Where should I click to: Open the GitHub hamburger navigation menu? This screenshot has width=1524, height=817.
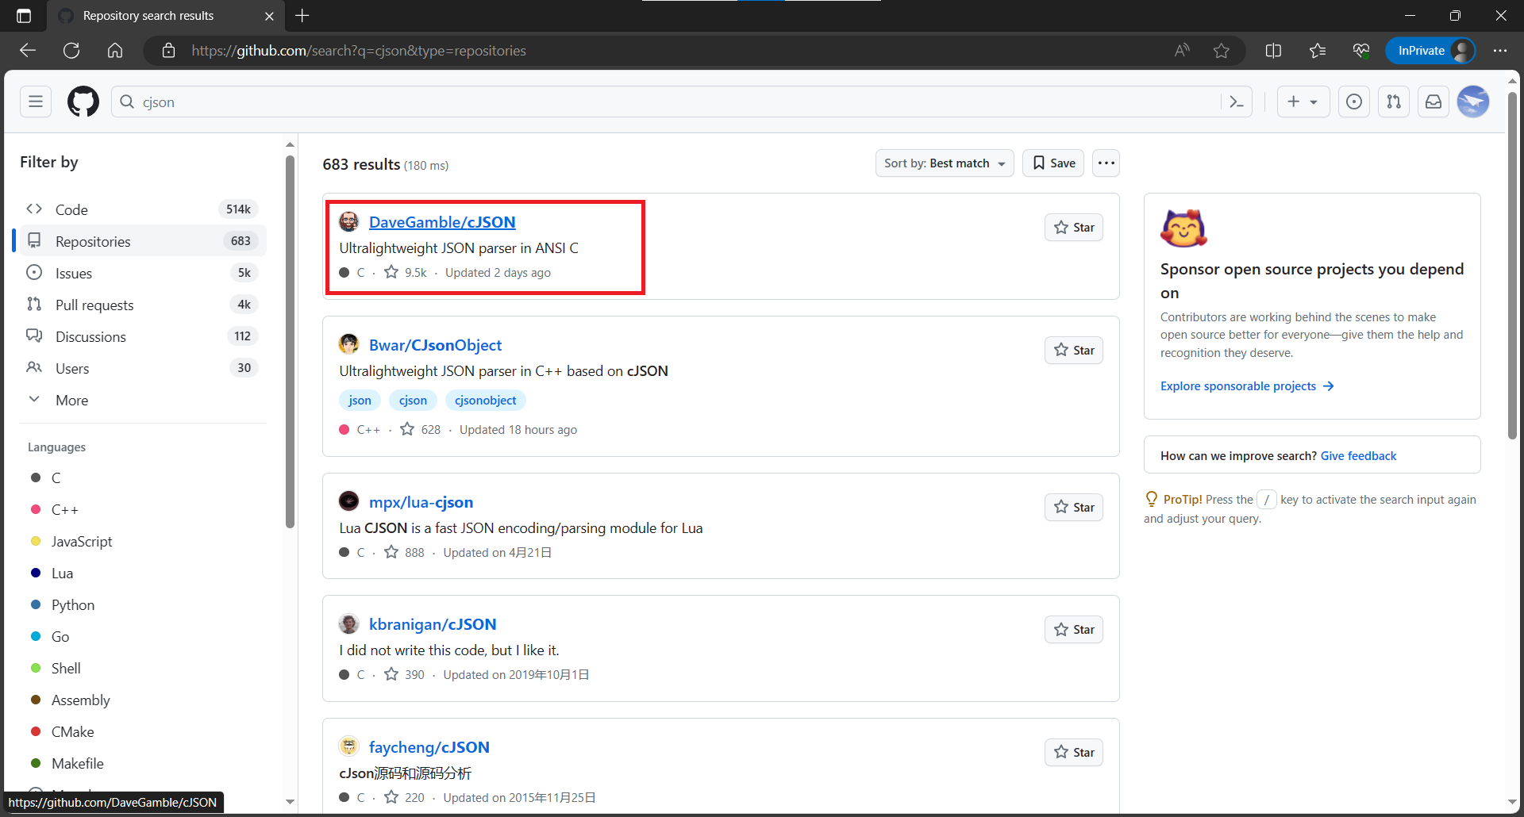click(36, 102)
